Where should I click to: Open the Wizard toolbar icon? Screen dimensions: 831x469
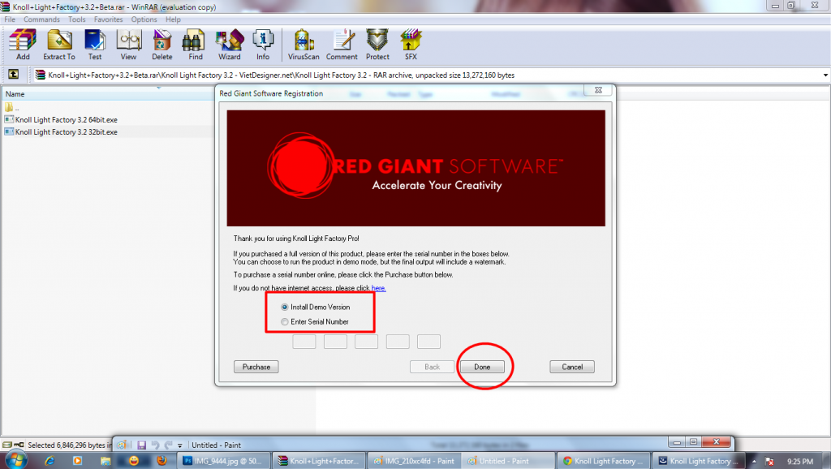click(229, 45)
